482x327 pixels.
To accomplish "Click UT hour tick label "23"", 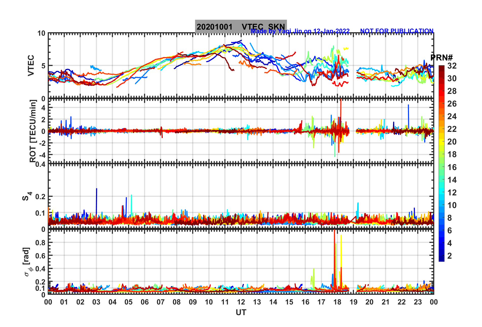I will coord(418,302).
